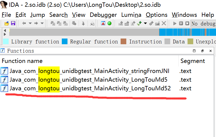Click the search next binoculars icon
216x137 pixels.
[74, 23]
